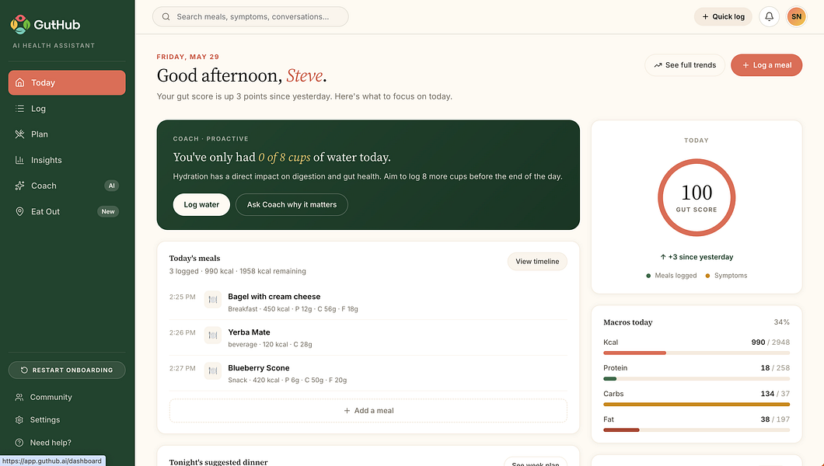Click the Log a meal button
Viewport: 824px width, 466px height.
766,65
